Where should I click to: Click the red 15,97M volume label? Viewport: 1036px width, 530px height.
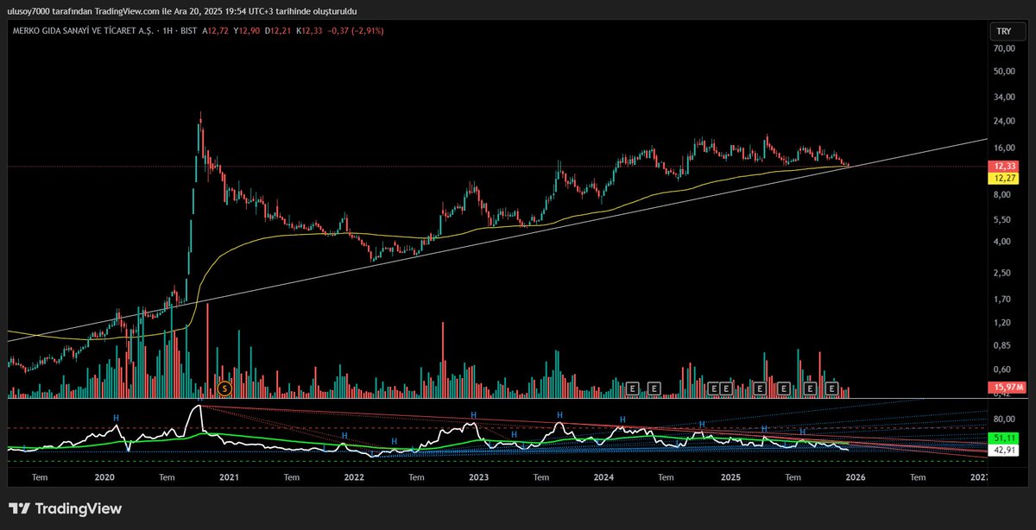(x=1006, y=388)
